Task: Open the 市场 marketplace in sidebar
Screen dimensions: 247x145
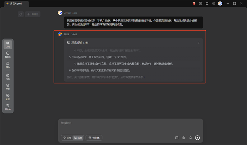Action: 8,76
